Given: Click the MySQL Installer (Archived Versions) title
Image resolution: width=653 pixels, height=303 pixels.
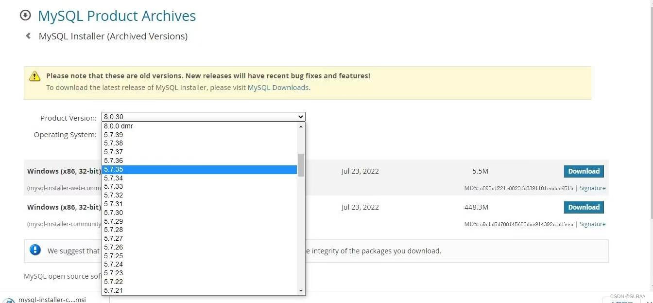Looking at the screenshot, I should pyautogui.click(x=113, y=36).
